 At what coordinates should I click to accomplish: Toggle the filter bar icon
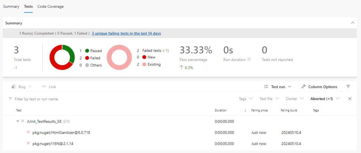pyautogui.click(x=348, y=86)
